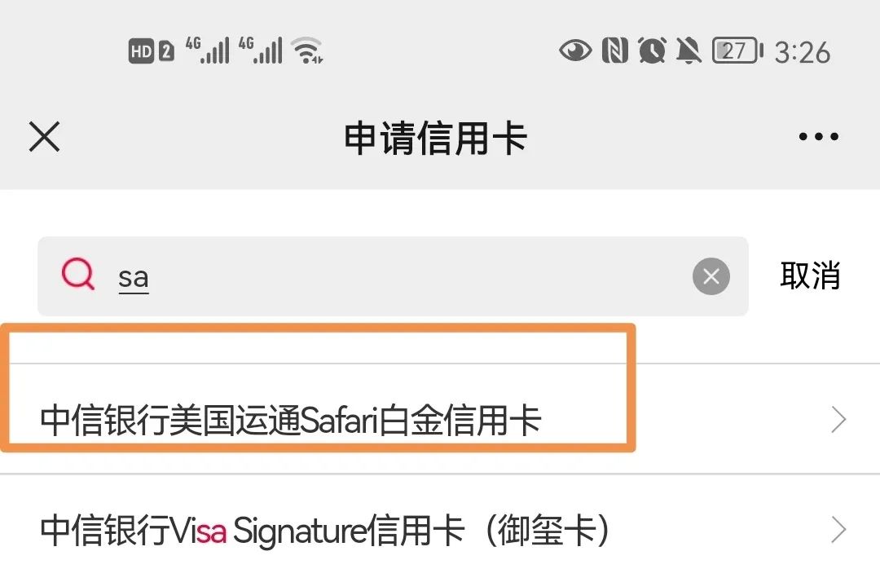Screen dimensions: 880x582
Task: Open the three-dot more options menu
Action: coord(818,136)
